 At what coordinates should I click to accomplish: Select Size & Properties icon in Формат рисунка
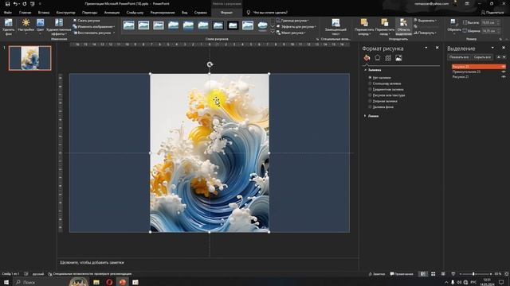(388, 58)
